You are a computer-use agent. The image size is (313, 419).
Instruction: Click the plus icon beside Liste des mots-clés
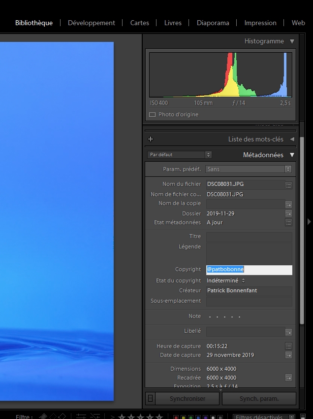tap(151, 139)
